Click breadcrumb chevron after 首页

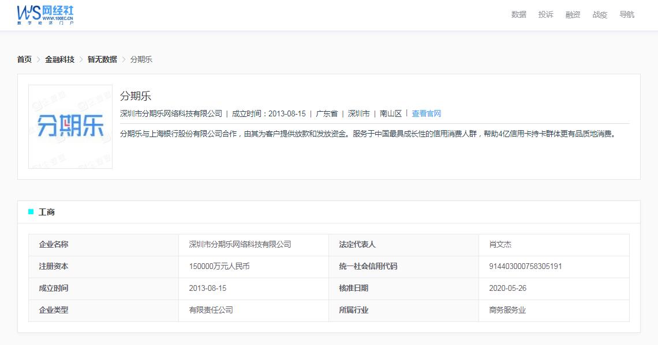pos(38,59)
